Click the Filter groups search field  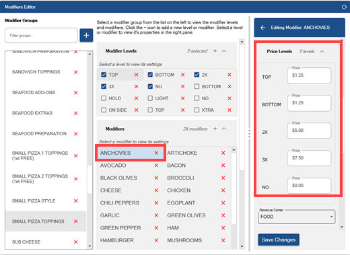(x=41, y=36)
